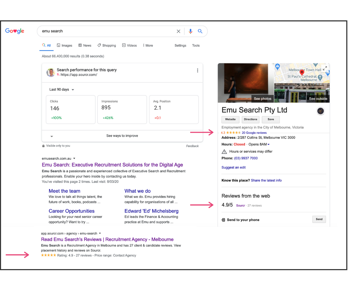Open the Sourcr reviews link
This screenshot has width=348, height=290.
(x=241, y=206)
